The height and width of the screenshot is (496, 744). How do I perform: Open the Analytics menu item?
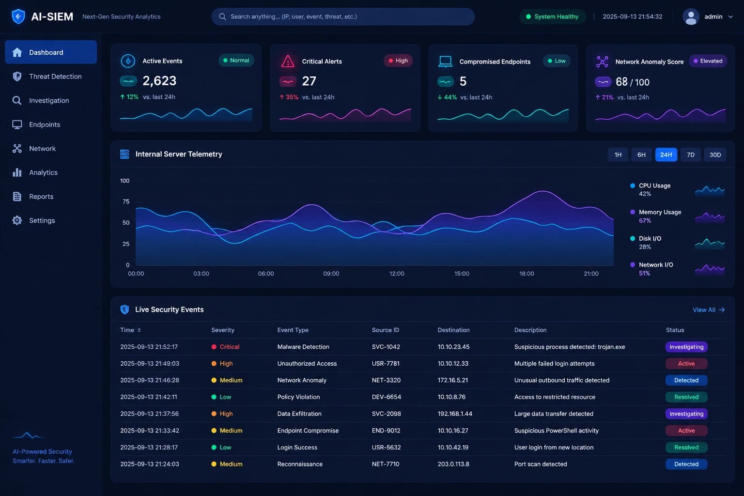click(x=51, y=172)
